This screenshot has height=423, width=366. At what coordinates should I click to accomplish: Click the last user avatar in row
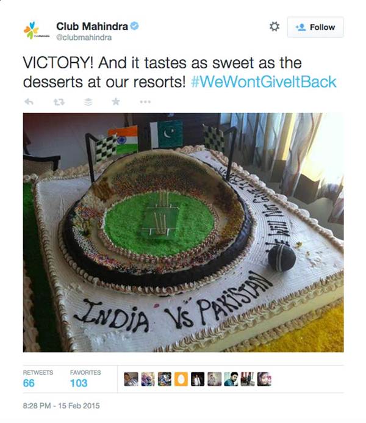point(264,379)
